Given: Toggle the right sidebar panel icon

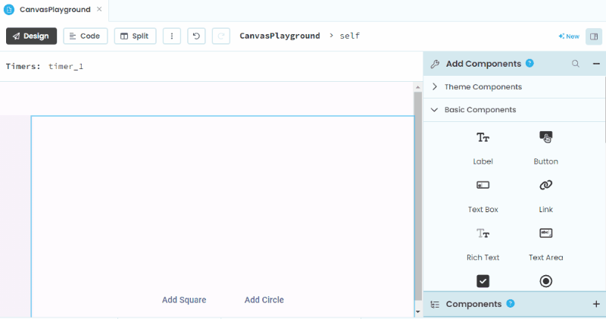Looking at the screenshot, I should point(593,36).
